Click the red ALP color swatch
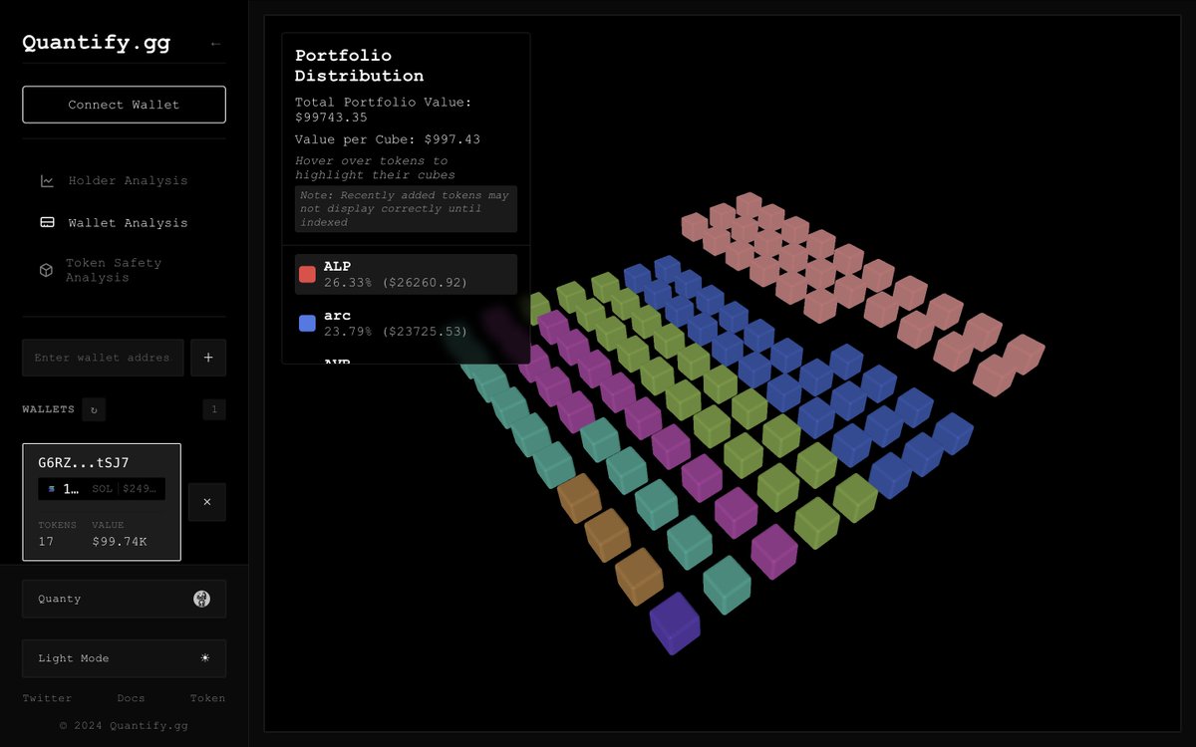This screenshot has width=1196, height=747. click(307, 274)
